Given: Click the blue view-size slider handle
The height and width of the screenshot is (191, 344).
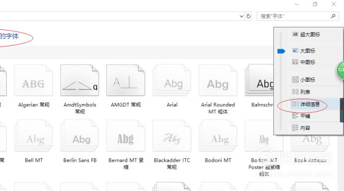Looking at the screenshot, I should click(281, 51).
